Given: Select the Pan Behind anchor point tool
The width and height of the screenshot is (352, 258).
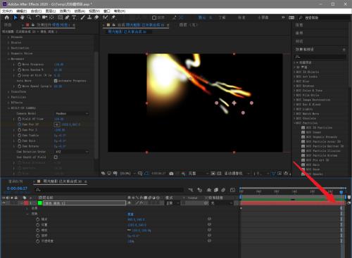Looking at the screenshot, I should (x=52, y=18).
